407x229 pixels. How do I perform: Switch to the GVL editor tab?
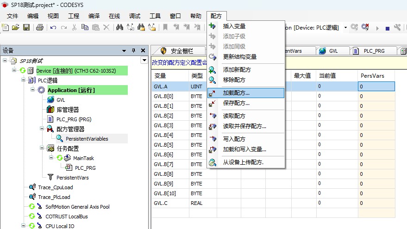(333, 51)
